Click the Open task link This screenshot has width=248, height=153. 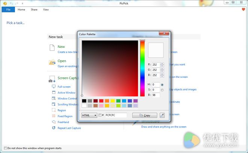coord(62,61)
